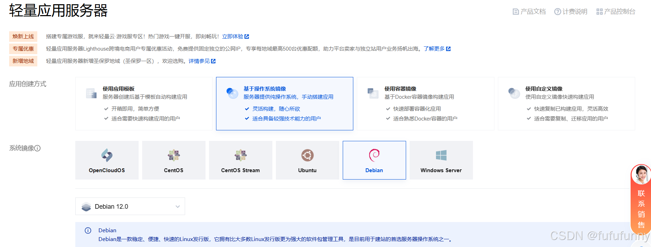This screenshot has height=247, width=651.
Task: Click the 产品控制台 grid icon
Action: pos(599,12)
